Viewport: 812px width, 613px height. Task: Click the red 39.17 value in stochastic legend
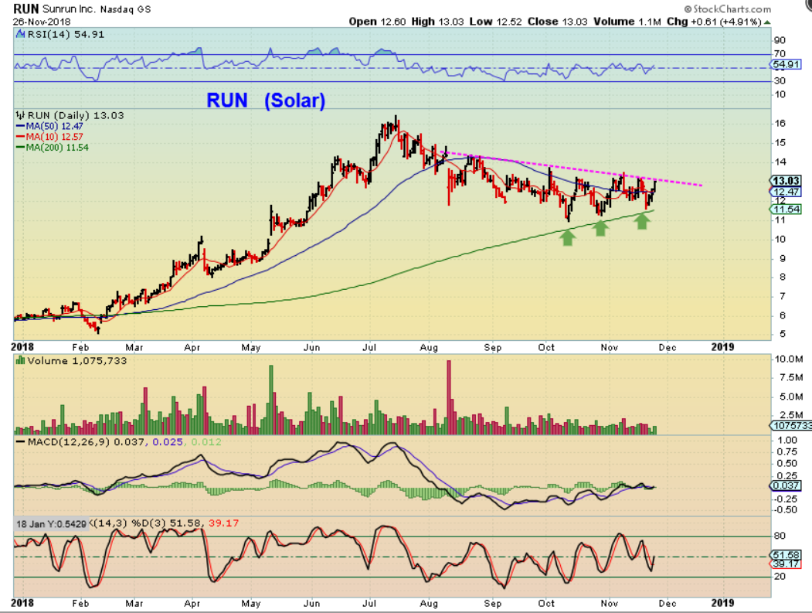pyautogui.click(x=223, y=523)
